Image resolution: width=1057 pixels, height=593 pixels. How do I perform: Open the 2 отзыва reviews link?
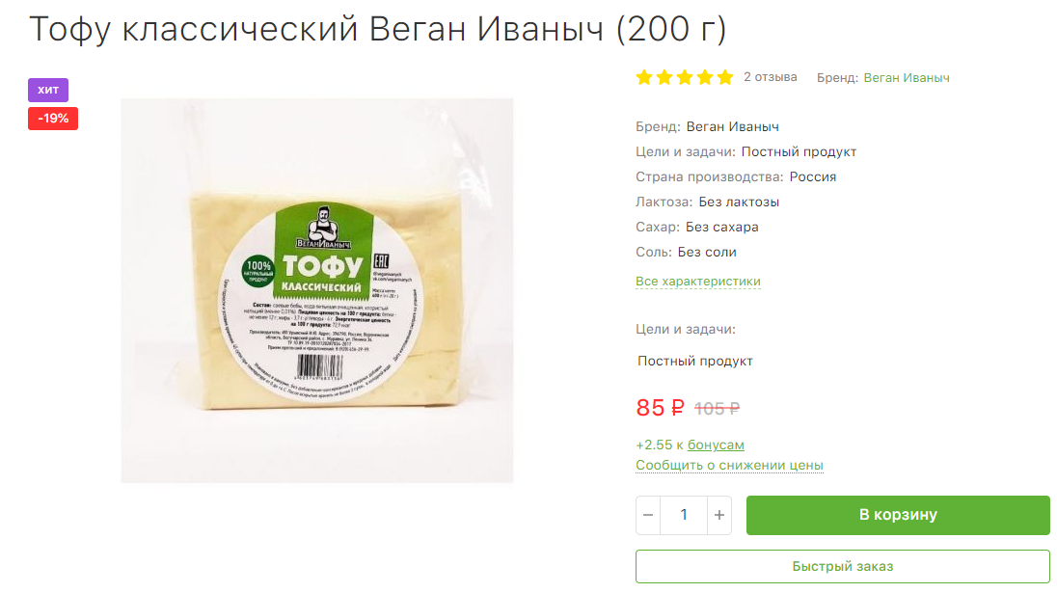[770, 77]
